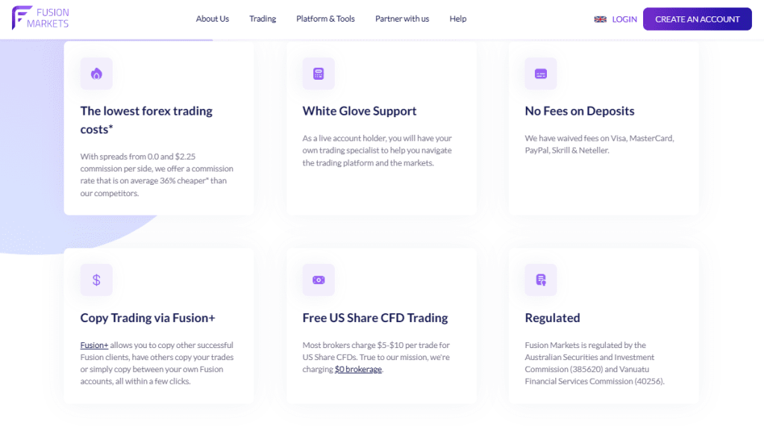
Task: Click the CREATE AN ACCOUNT button
Action: pos(698,19)
